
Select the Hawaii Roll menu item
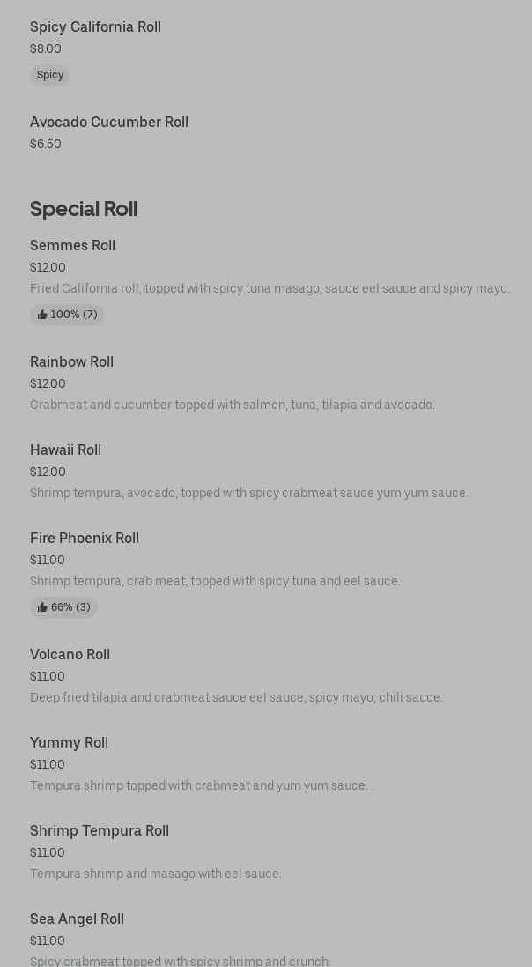coord(65,450)
